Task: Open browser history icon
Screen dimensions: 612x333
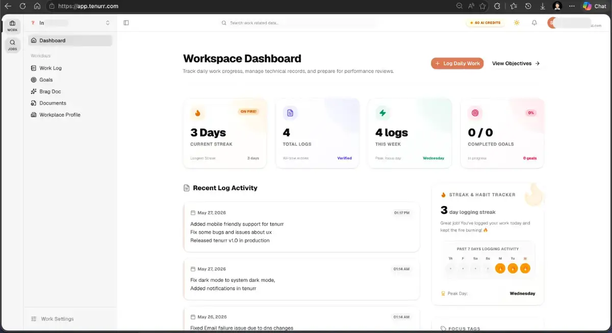Action: [528, 6]
